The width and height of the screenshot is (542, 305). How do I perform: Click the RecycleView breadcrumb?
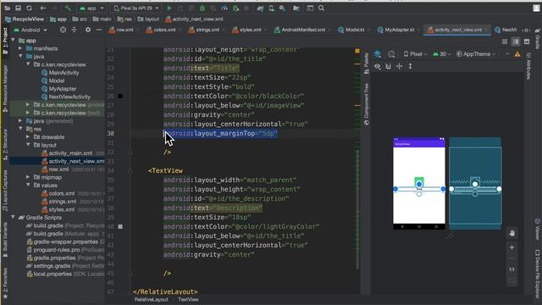tap(25, 19)
